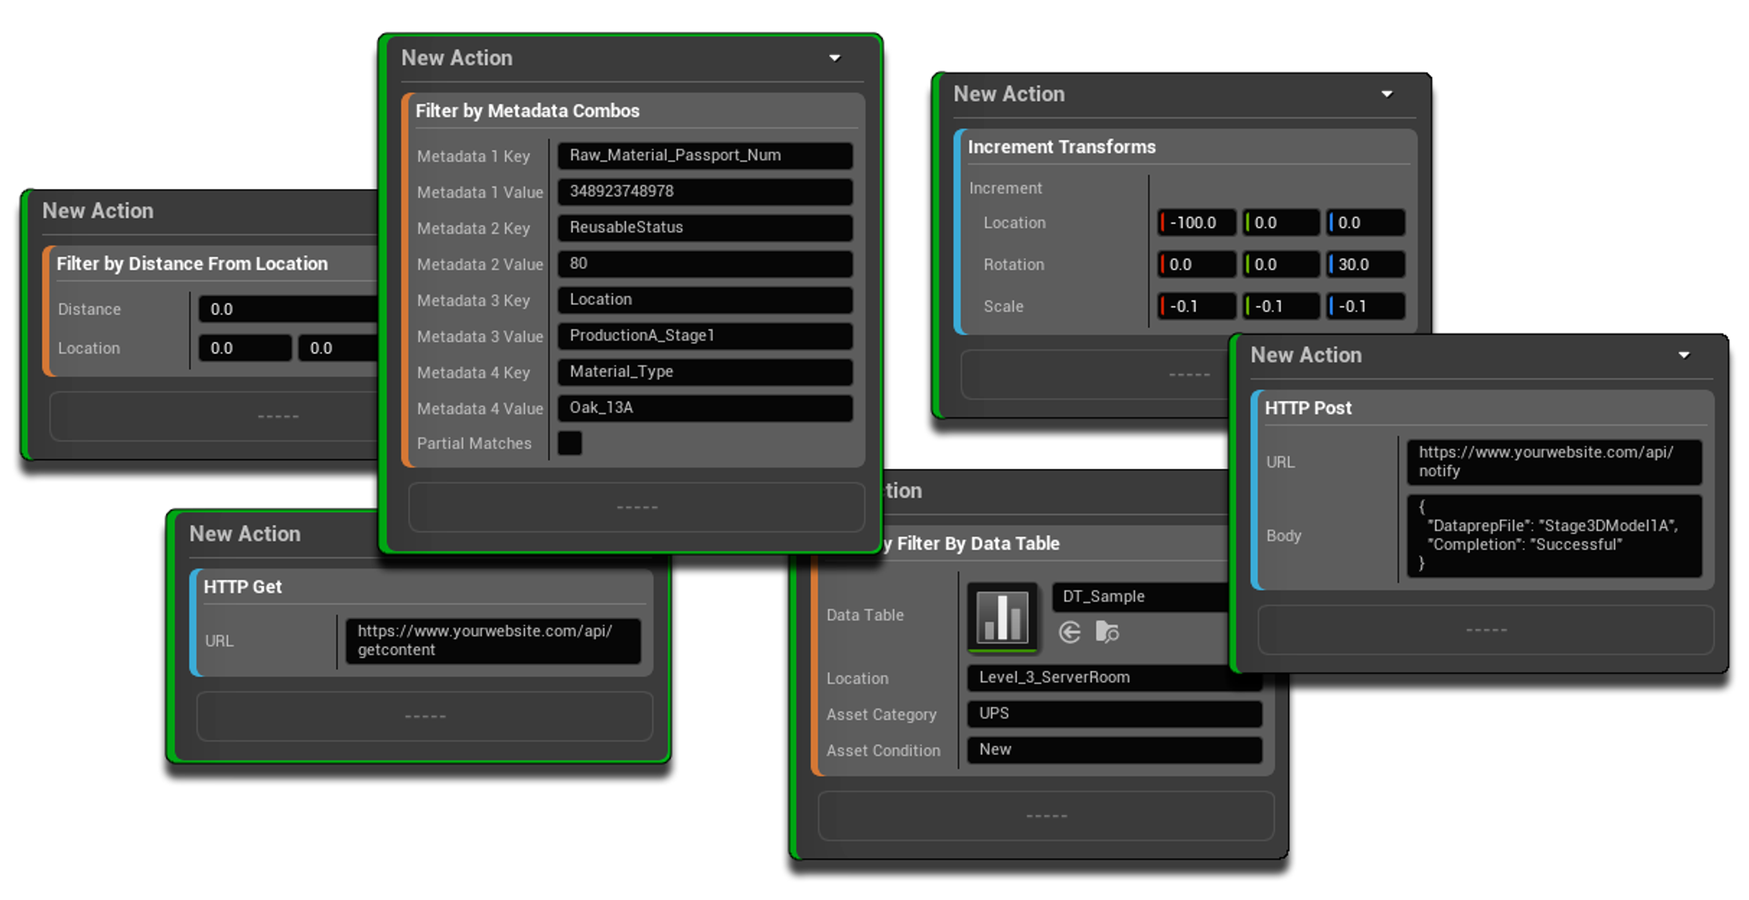
Task: Edit second Location value in Distance filter
Action: pos(338,347)
